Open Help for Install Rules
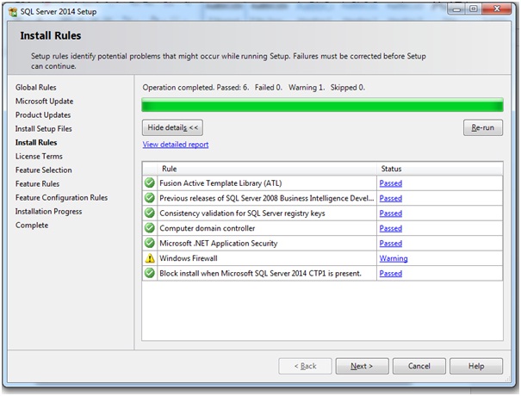Image resolution: width=521 pixels, height=396 pixels. click(x=476, y=366)
